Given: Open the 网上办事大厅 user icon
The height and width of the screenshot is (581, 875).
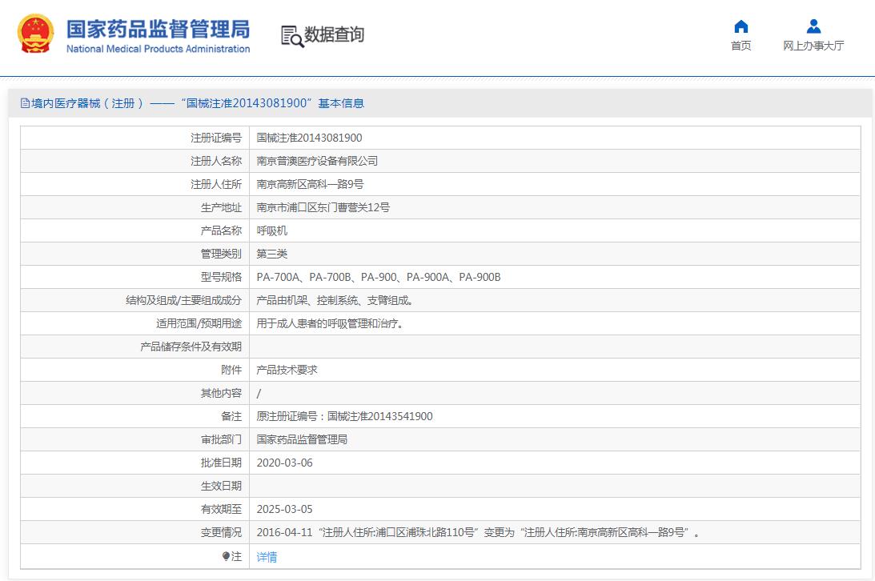Looking at the screenshot, I should pos(813,26).
